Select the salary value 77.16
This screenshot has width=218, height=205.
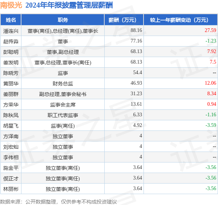136,41
